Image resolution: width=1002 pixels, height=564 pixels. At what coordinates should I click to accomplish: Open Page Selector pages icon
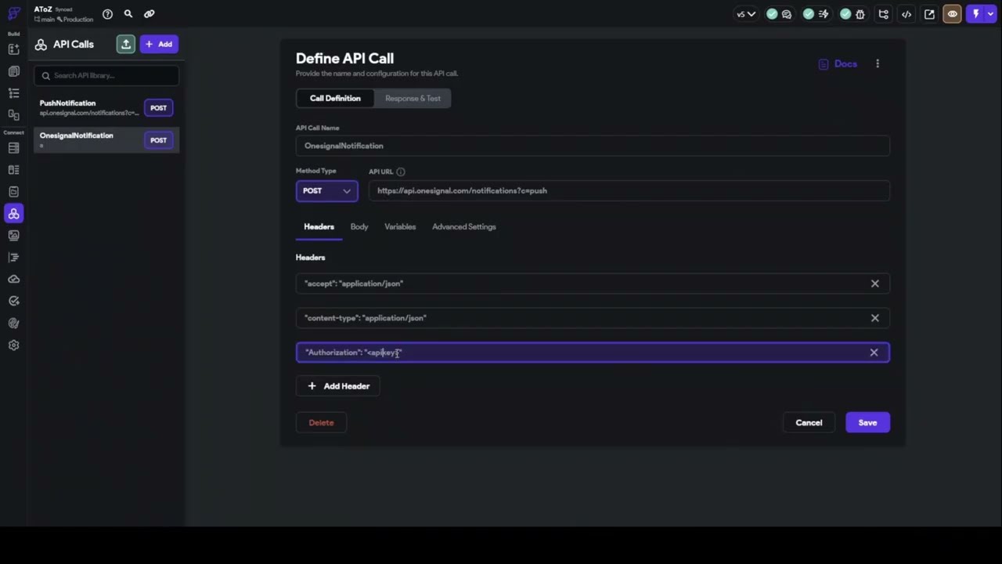coord(13,71)
